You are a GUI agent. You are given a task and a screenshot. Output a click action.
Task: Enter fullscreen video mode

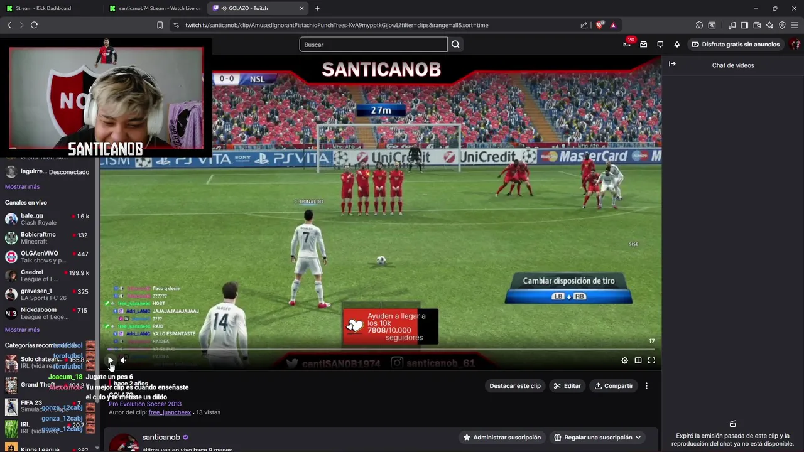click(x=651, y=360)
